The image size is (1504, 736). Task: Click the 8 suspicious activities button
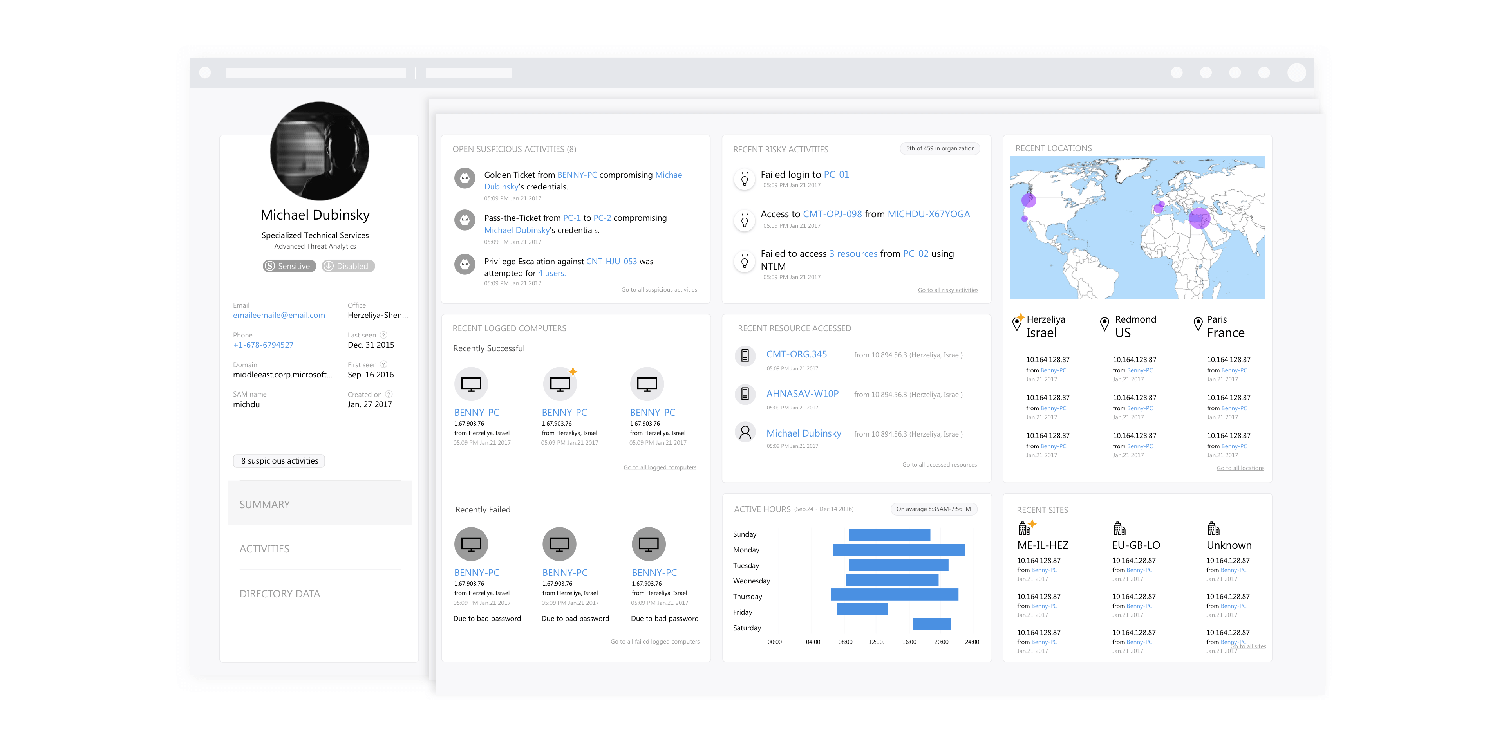pyautogui.click(x=279, y=460)
